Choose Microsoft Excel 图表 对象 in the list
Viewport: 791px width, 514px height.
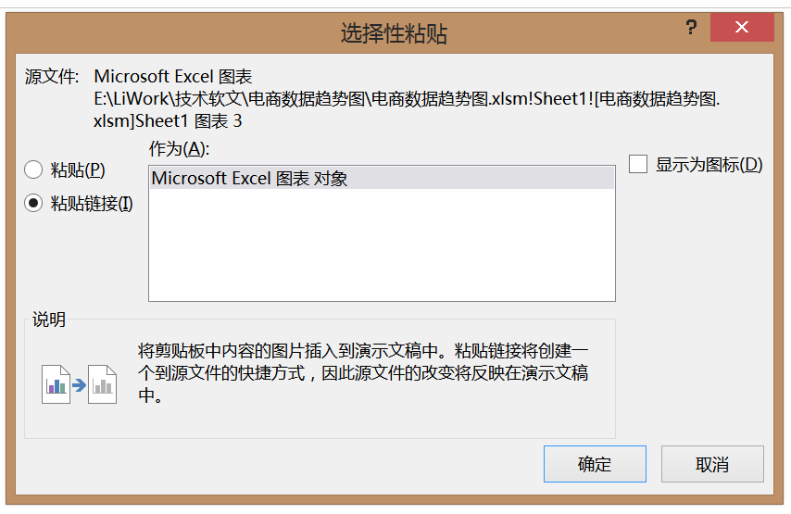(382, 178)
